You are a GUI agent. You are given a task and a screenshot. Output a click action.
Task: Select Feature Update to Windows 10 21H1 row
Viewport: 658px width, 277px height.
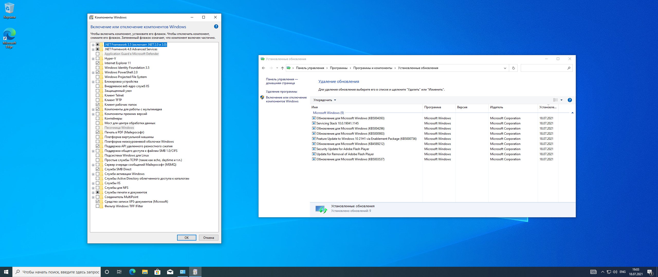coord(434,139)
